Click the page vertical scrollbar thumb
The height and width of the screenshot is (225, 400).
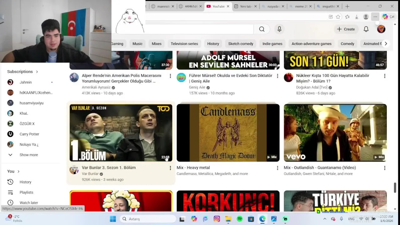[x=395, y=187]
